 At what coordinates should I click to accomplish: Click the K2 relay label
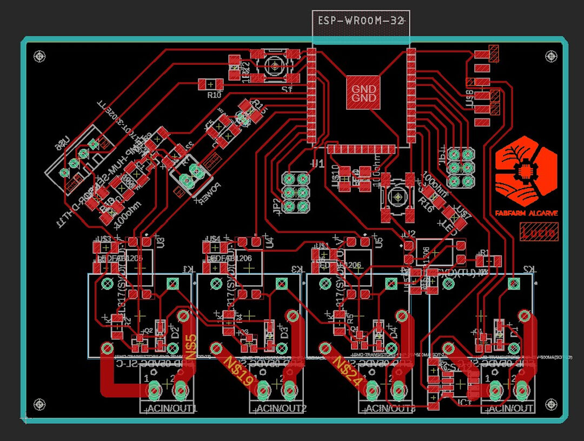[x=529, y=269]
